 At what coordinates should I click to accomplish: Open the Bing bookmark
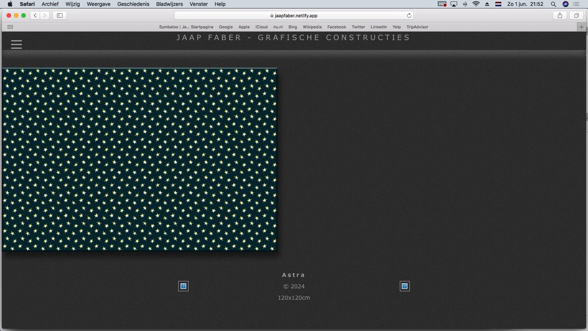point(293,27)
